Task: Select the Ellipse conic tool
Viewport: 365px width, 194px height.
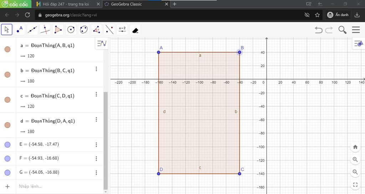Action: 83,30
